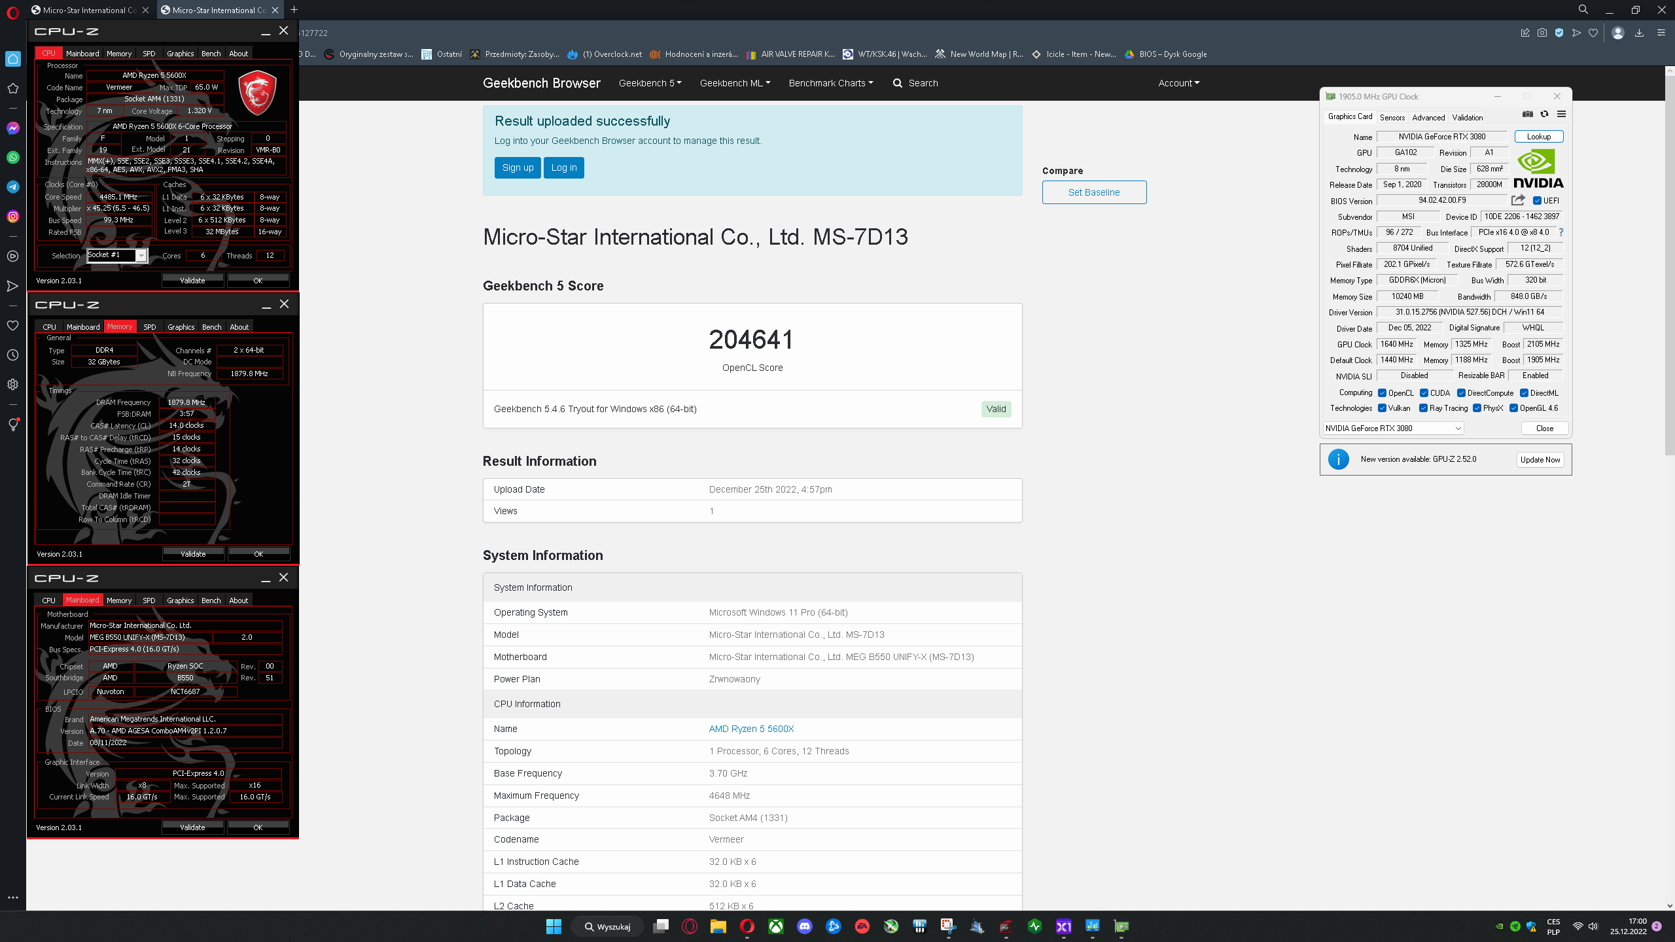Click the Opera tab search magnifier
The width and height of the screenshot is (1675, 942).
coord(1583,10)
